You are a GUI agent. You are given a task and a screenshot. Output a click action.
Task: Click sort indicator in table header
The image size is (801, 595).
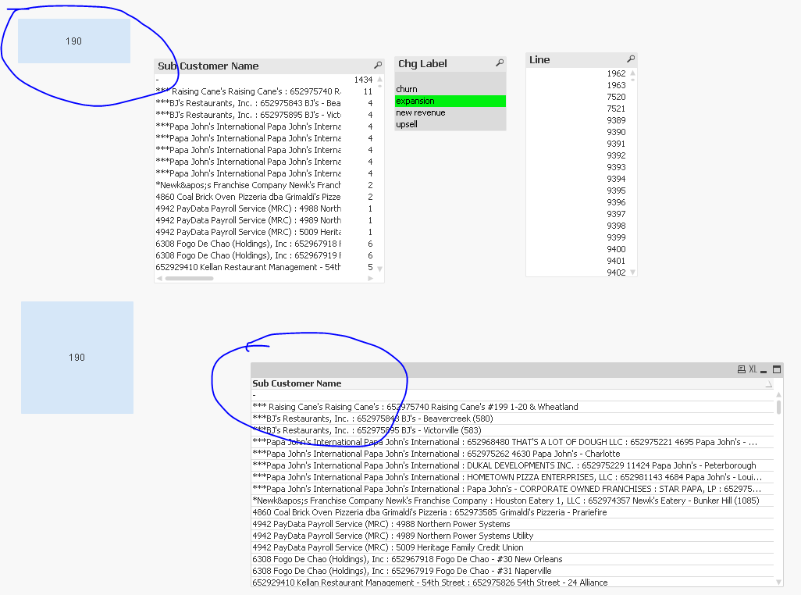coord(769,384)
